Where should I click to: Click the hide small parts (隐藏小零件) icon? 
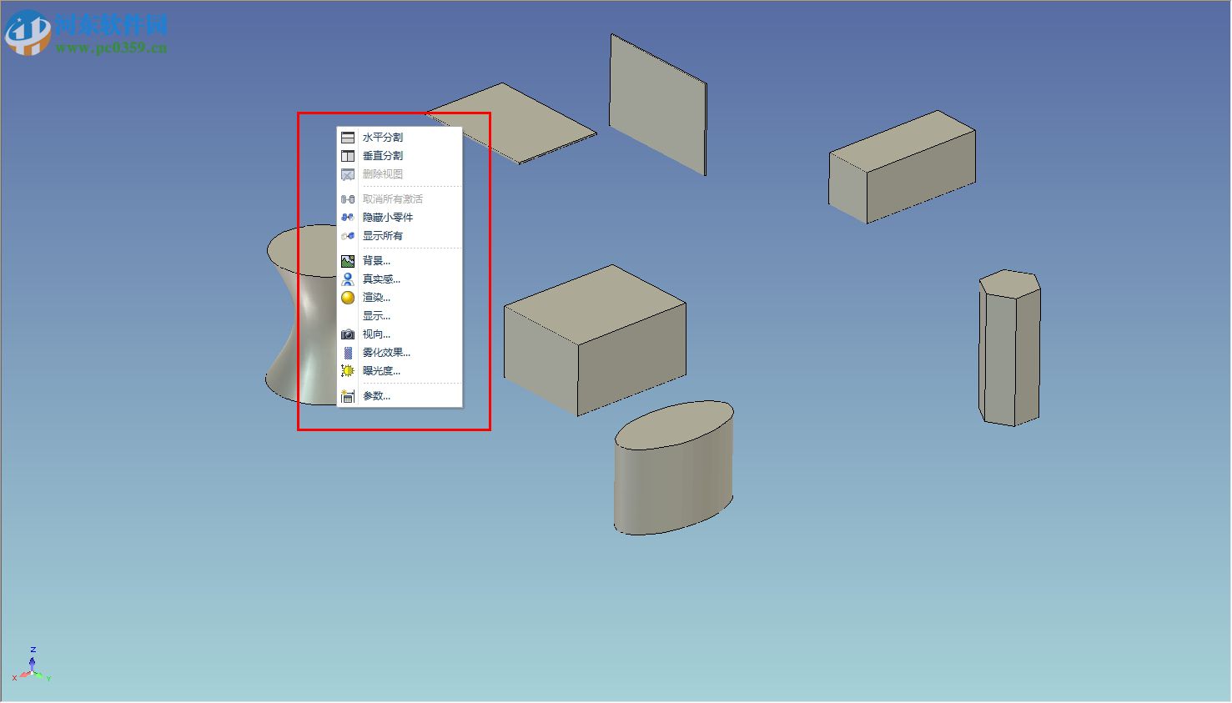click(348, 218)
